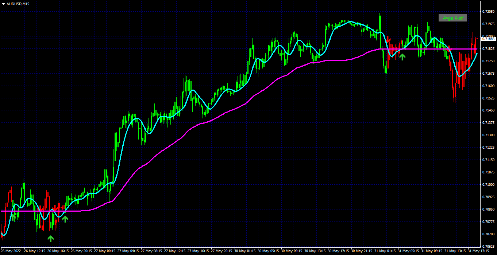Click the 26 May 12:15 time label
The height and width of the screenshot is (255, 497).
pyautogui.click(x=34, y=251)
